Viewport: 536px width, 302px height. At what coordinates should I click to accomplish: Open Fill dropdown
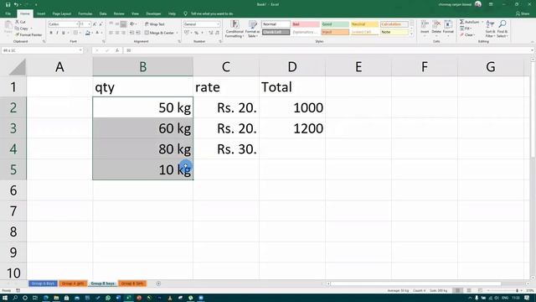(x=466, y=29)
